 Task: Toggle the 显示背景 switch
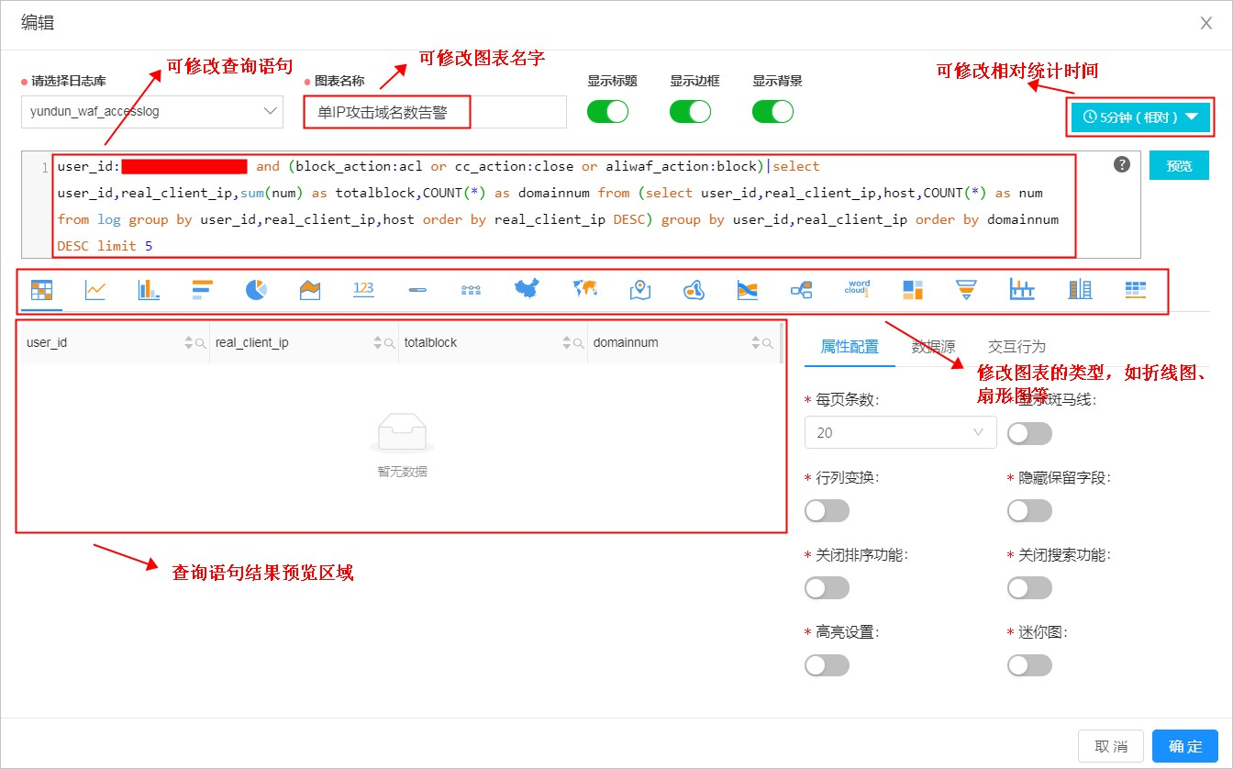tap(773, 111)
